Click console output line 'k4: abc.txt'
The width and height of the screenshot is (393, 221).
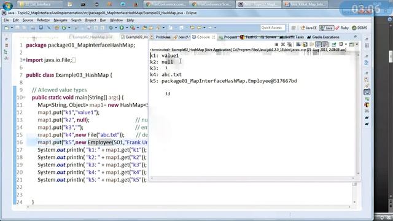[x=166, y=74]
